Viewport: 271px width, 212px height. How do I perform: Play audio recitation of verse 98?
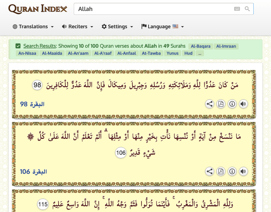tap(243, 104)
